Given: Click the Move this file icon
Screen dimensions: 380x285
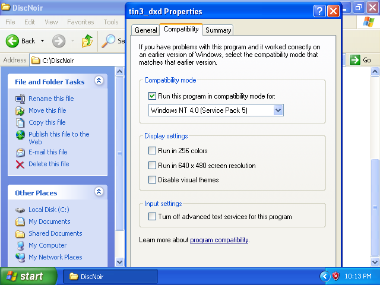Looking at the screenshot, I should [20, 111].
